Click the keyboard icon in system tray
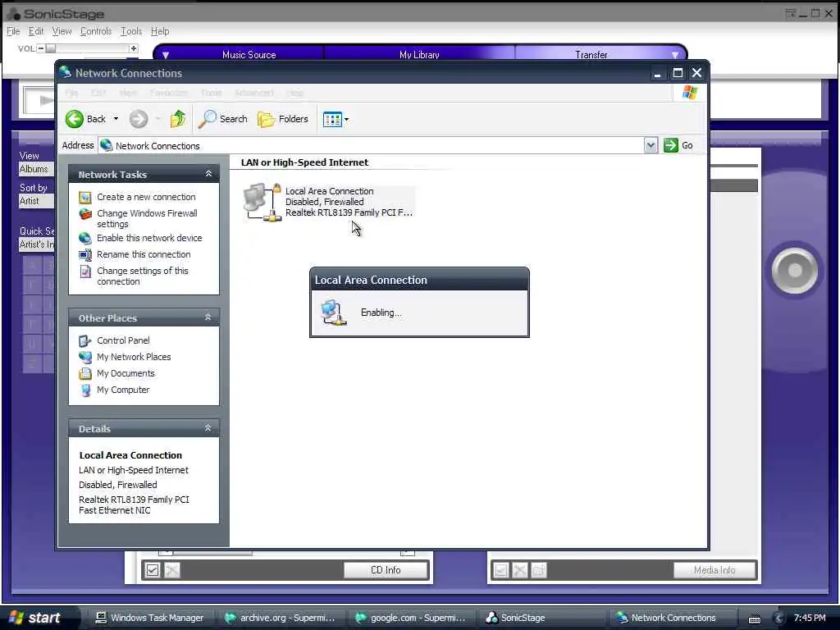The image size is (840, 630). [x=755, y=619]
